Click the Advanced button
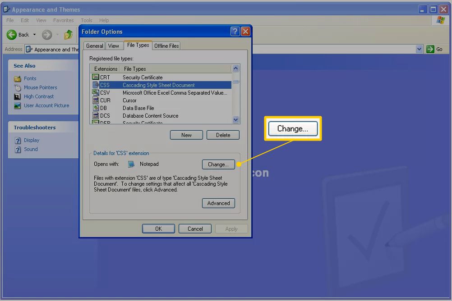This screenshot has height=301, width=452. (218, 203)
